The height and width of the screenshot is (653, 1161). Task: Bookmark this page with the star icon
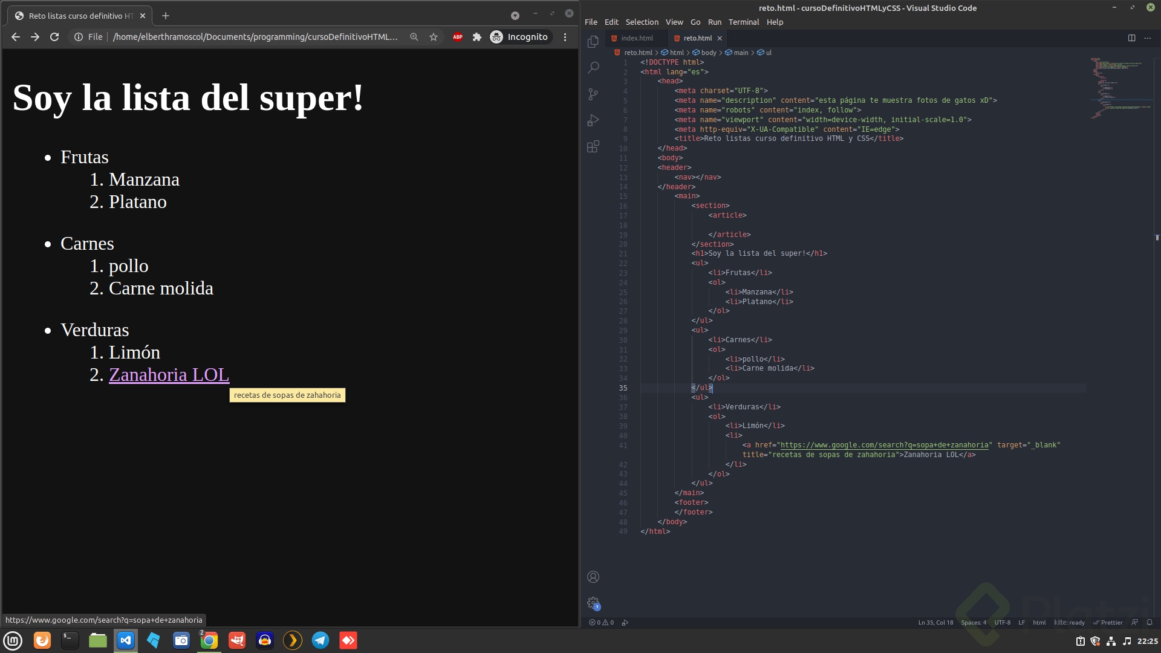434,37
